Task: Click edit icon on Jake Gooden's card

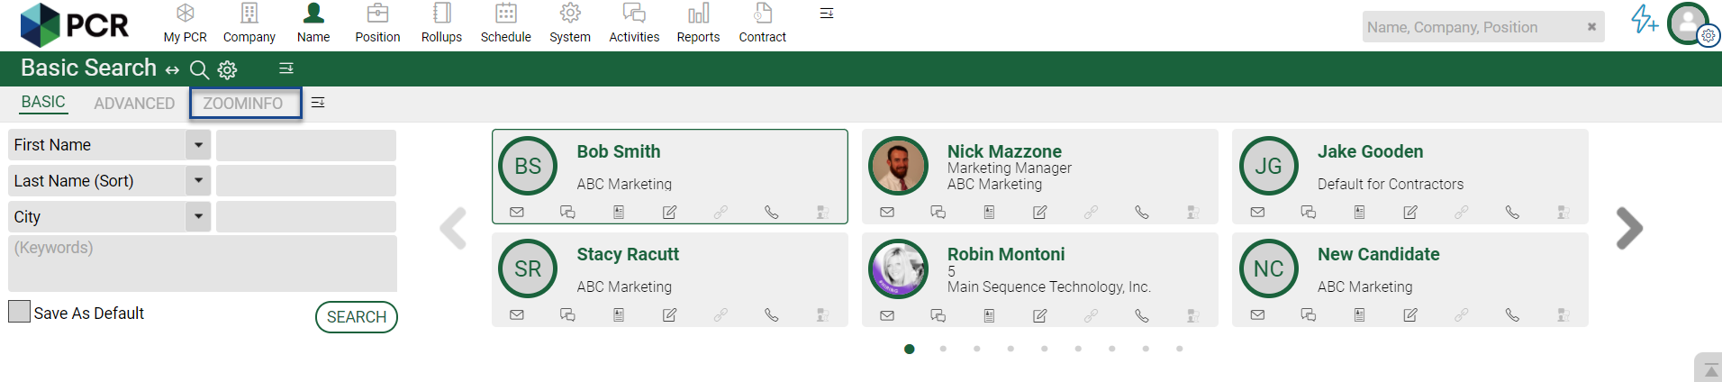Action: [x=1410, y=213]
